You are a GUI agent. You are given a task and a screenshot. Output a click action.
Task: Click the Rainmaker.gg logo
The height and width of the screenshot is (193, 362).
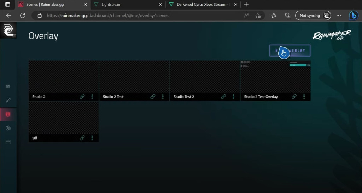tap(332, 35)
